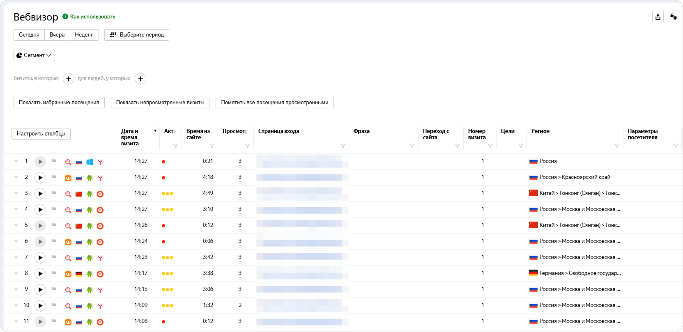
Task: Click Russia flag icon in row 4 icons
Action: (79, 210)
